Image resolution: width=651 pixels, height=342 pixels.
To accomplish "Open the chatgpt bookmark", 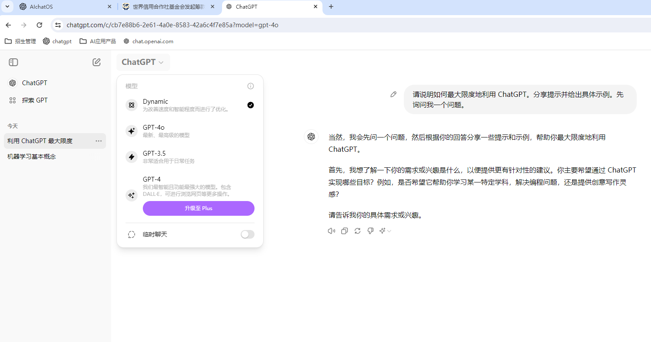I will pos(58,42).
